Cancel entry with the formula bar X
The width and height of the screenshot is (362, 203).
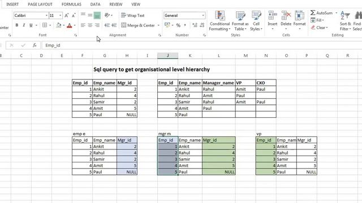click(x=11, y=45)
